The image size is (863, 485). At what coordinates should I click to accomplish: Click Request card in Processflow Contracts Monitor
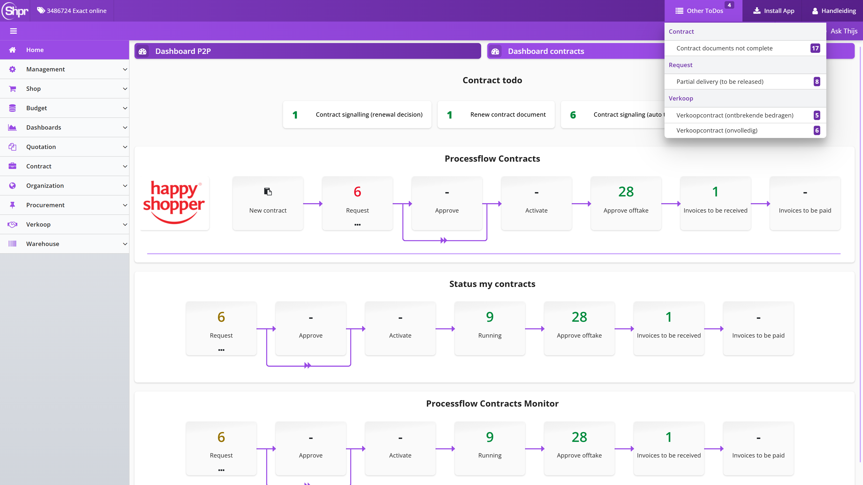click(x=221, y=449)
